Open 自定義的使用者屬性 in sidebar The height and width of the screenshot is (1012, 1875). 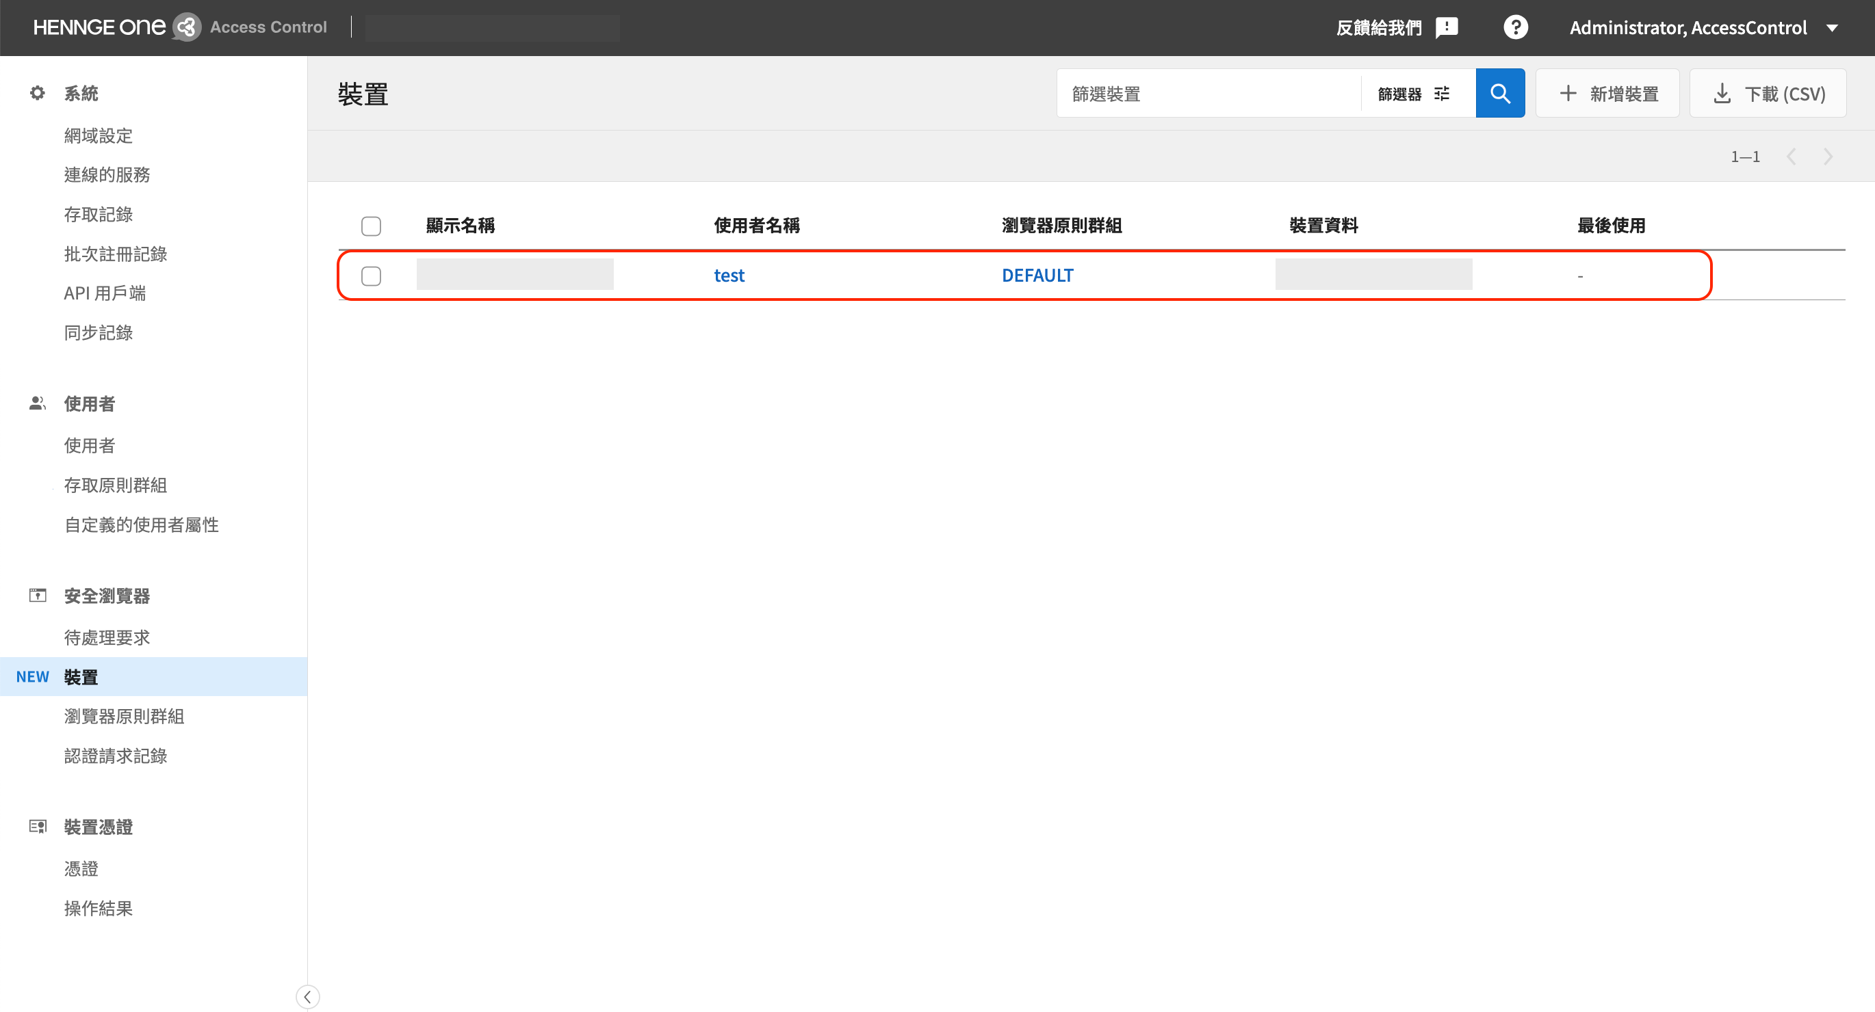141,524
